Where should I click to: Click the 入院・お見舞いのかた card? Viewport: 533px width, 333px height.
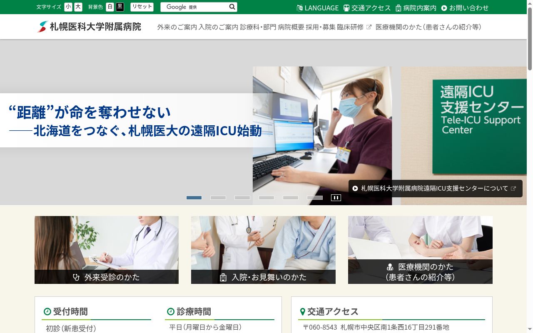coord(263,250)
